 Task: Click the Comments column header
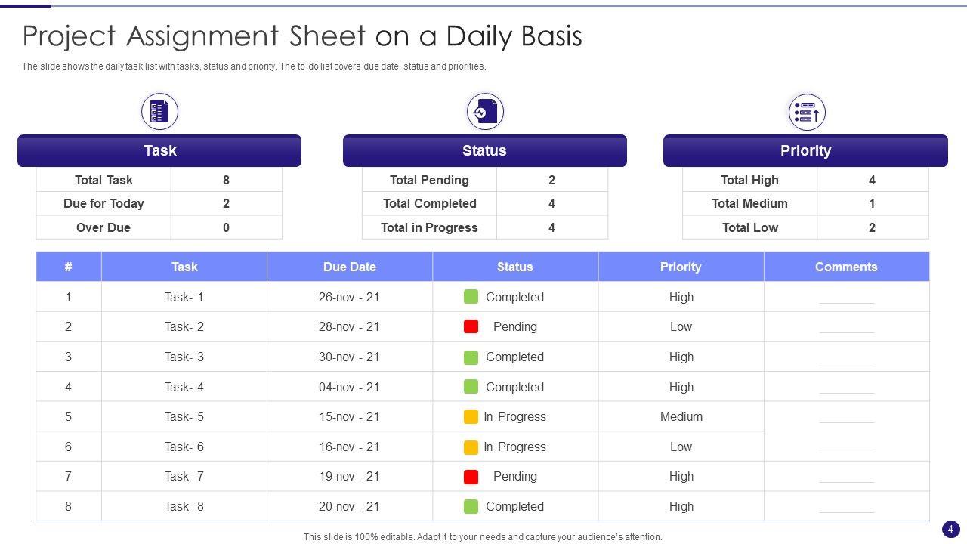point(846,267)
